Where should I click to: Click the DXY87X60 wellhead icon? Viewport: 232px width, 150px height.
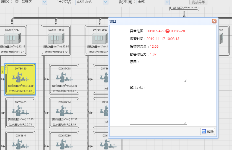click(x=64, y=144)
